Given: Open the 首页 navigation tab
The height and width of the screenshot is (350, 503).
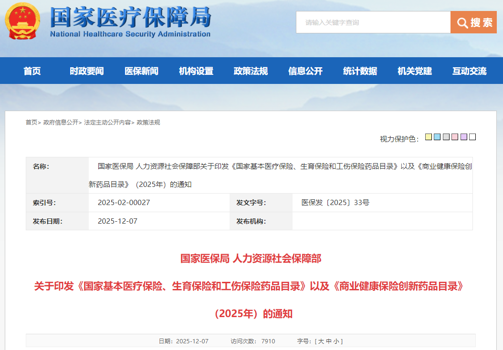Looking at the screenshot, I should tap(32, 71).
